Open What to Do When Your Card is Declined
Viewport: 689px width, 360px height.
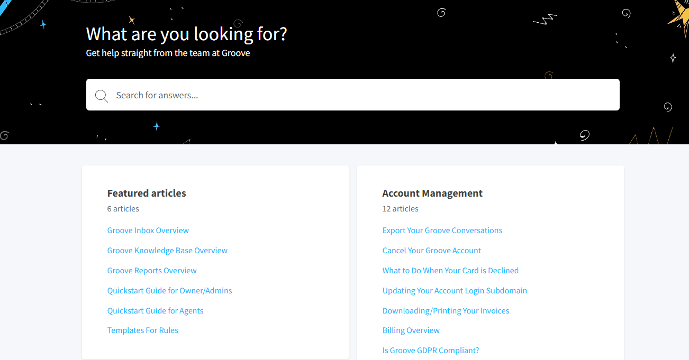coord(450,271)
